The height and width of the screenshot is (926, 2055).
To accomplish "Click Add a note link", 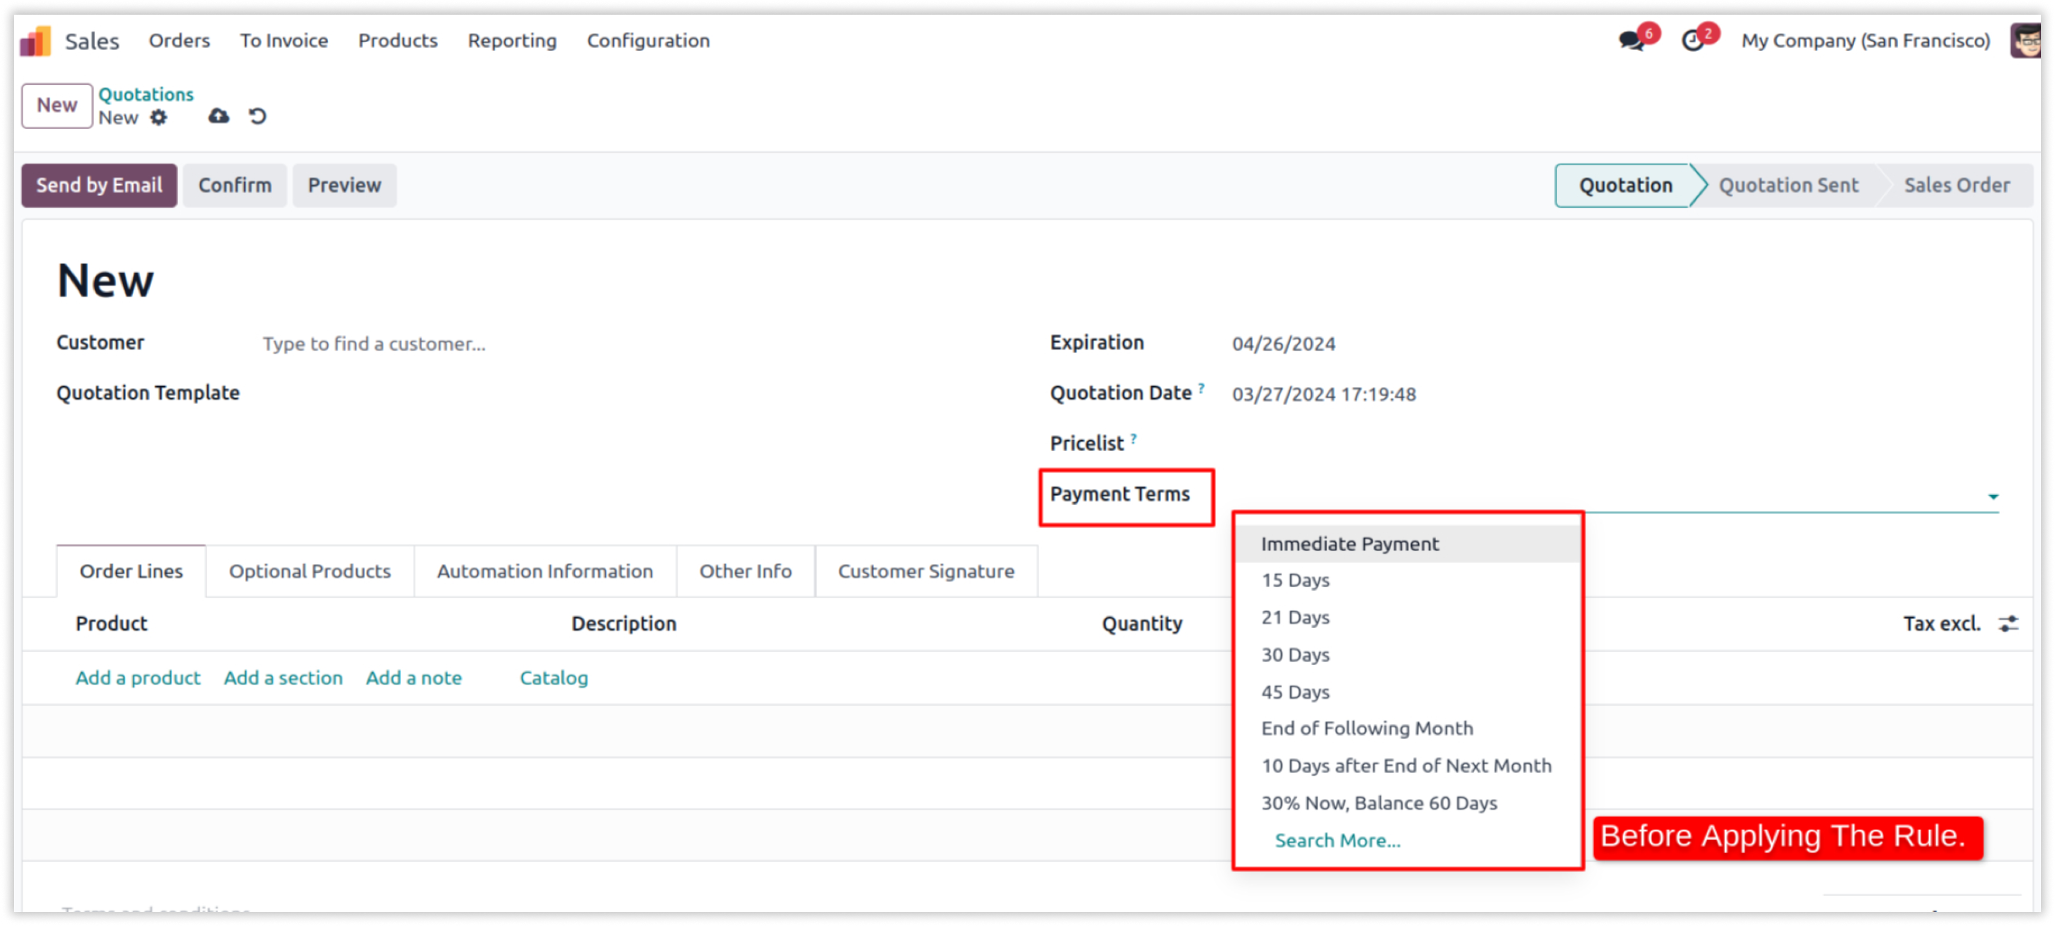I will point(413,677).
